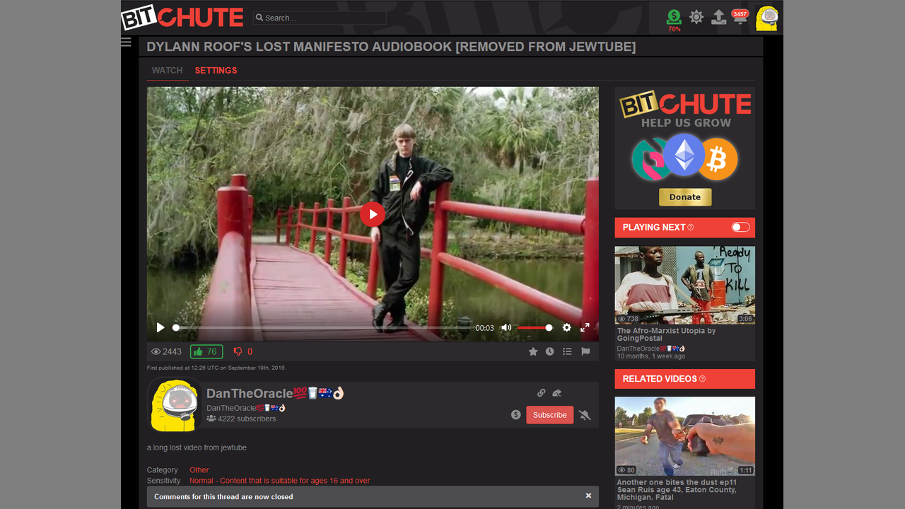Open notifications bell with 3457 badge
The width and height of the screenshot is (905, 509).
[x=740, y=18]
